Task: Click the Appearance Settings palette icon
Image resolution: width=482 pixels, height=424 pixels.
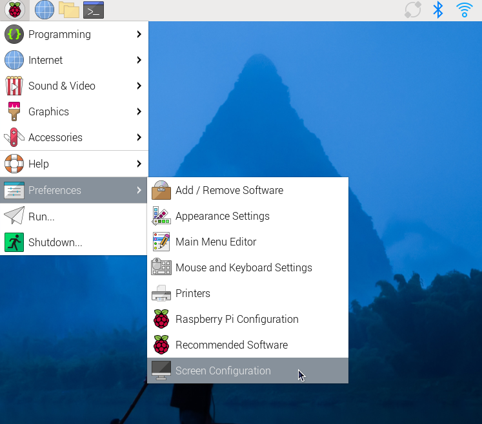Action: (161, 216)
